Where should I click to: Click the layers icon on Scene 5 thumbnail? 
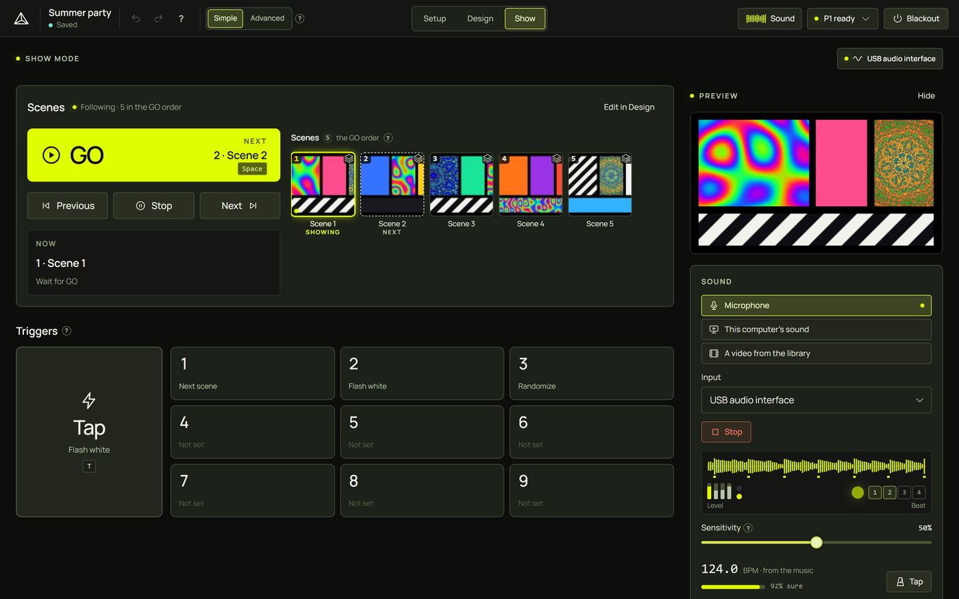click(x=626, y=158)
